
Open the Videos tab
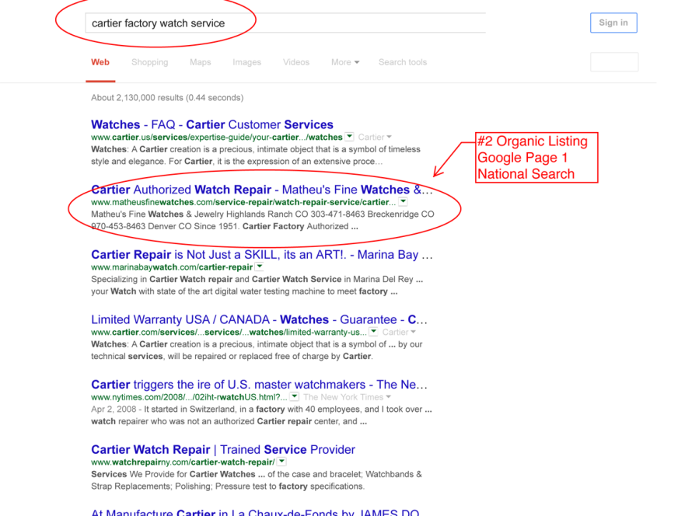(x=296, y=62)
